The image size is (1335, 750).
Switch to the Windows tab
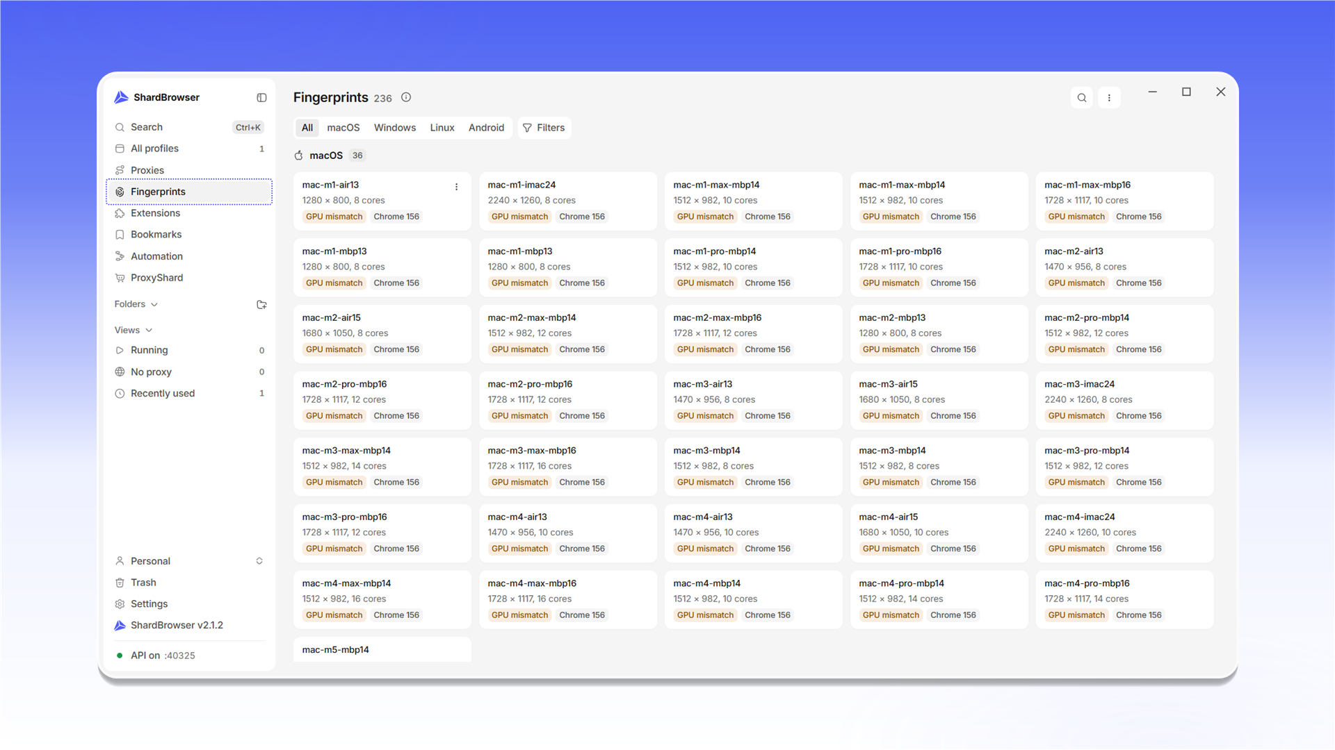394,128
